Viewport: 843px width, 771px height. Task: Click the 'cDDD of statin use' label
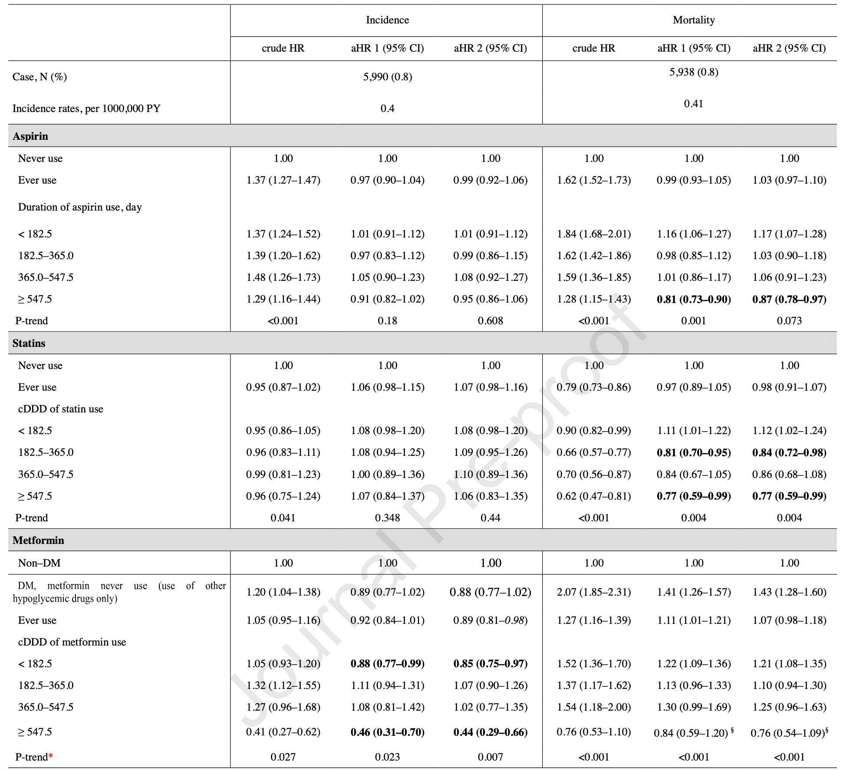(x=60, y=409)
